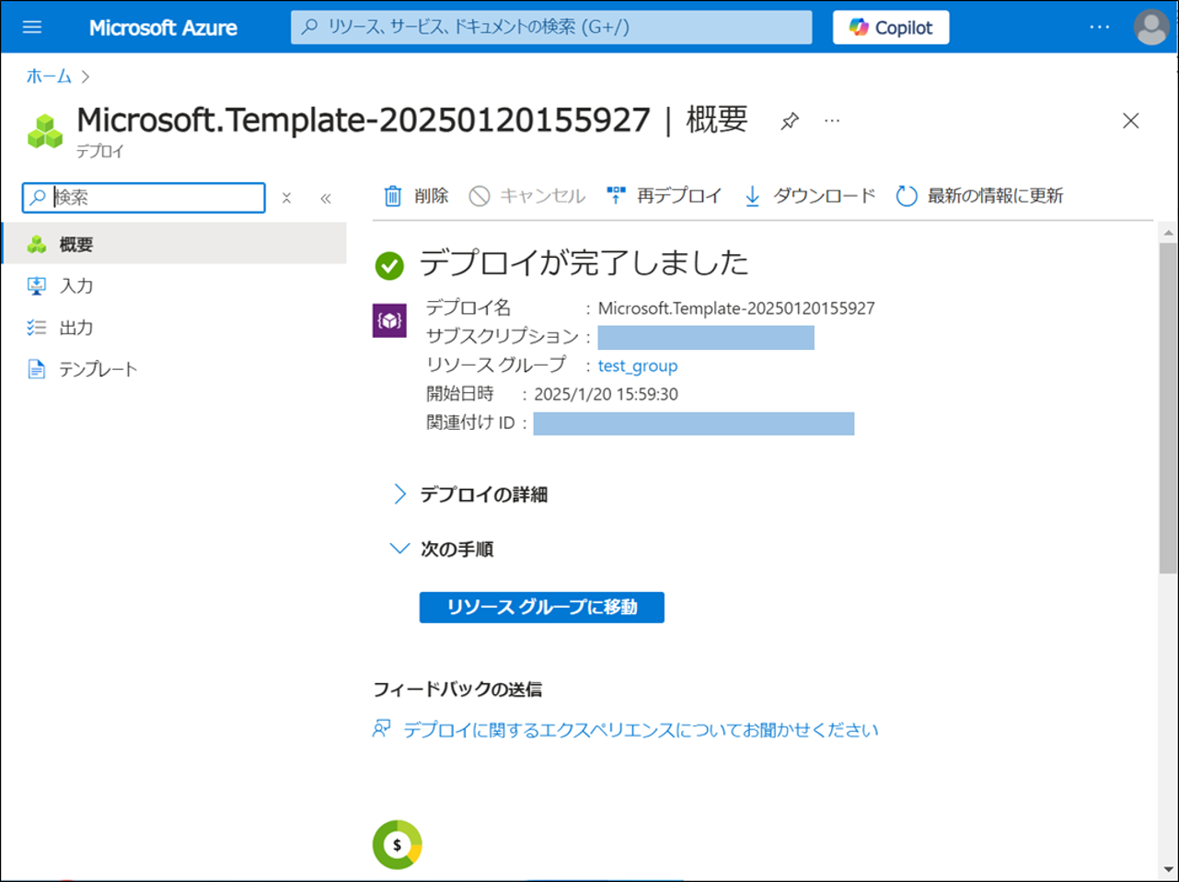Expand the デプロイの詳細 section
Viewport: 1179px width, 882px height.
click(482, 494)
